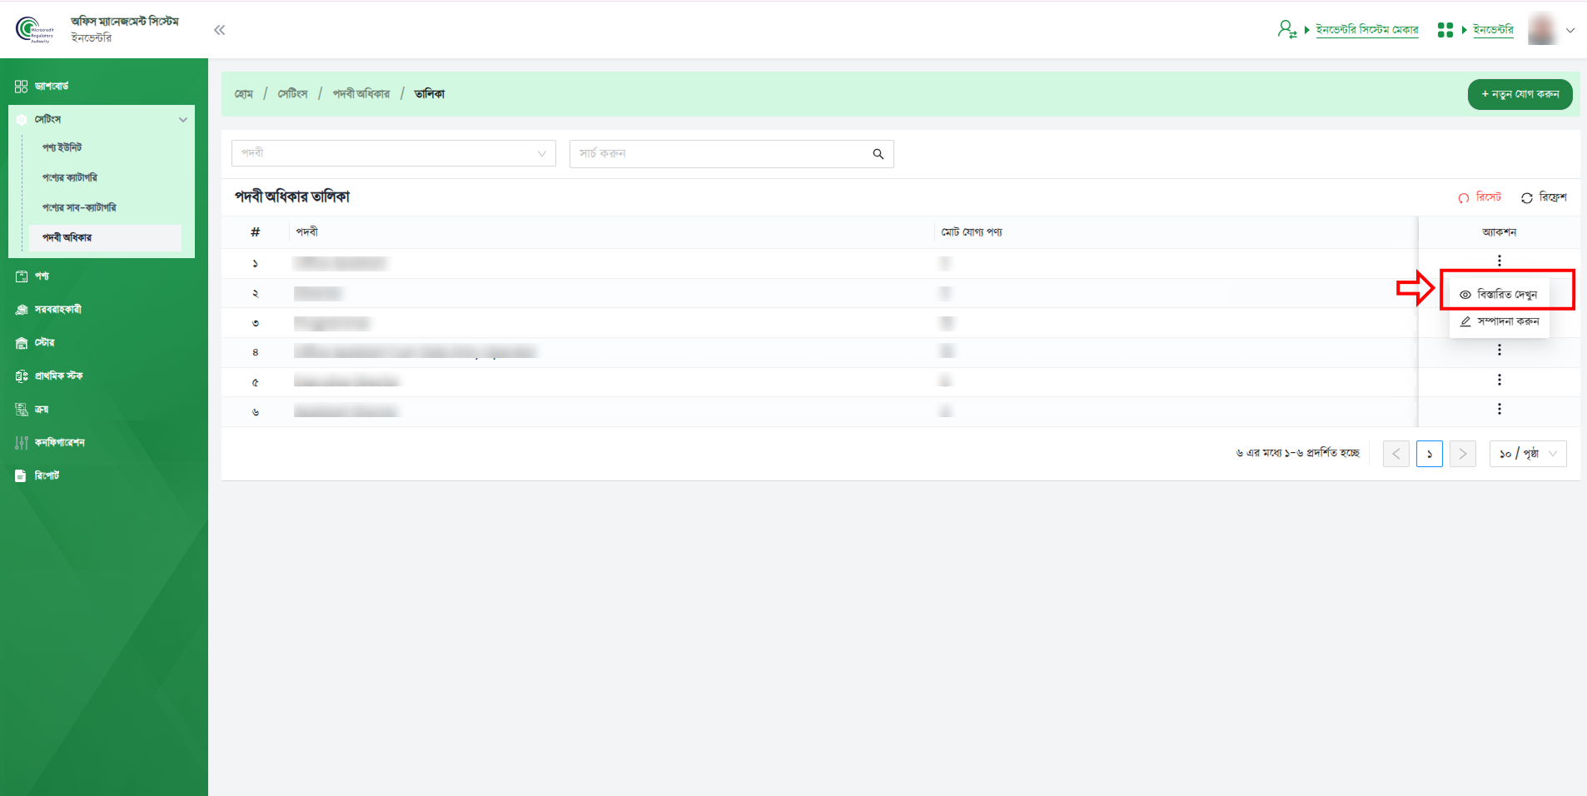Screen dimensions: 1587x796
Task: Open পণ্যের সাব-ক্যাটাগরি submenu item
Action: tap(79, 207)
